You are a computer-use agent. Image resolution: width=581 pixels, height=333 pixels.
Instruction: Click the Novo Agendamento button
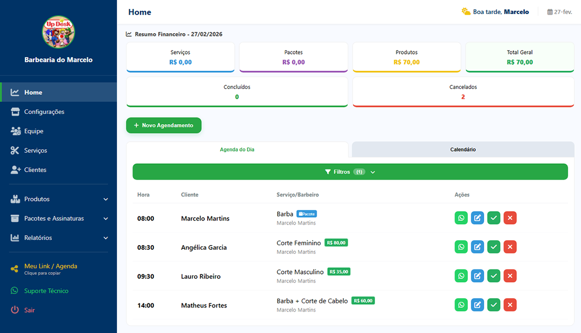coord(163,125)
